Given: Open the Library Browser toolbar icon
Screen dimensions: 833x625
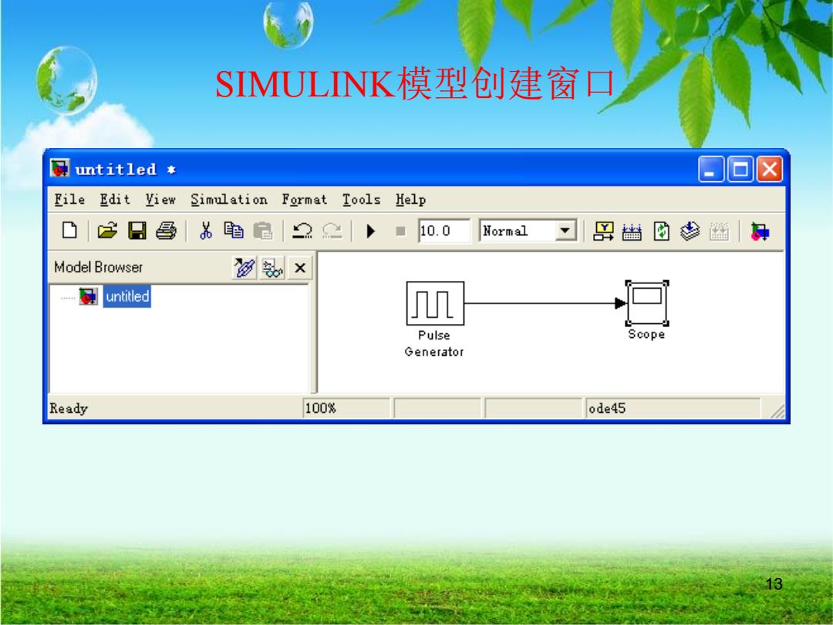Looking at the screenshot, I should (x=760, y=231).
